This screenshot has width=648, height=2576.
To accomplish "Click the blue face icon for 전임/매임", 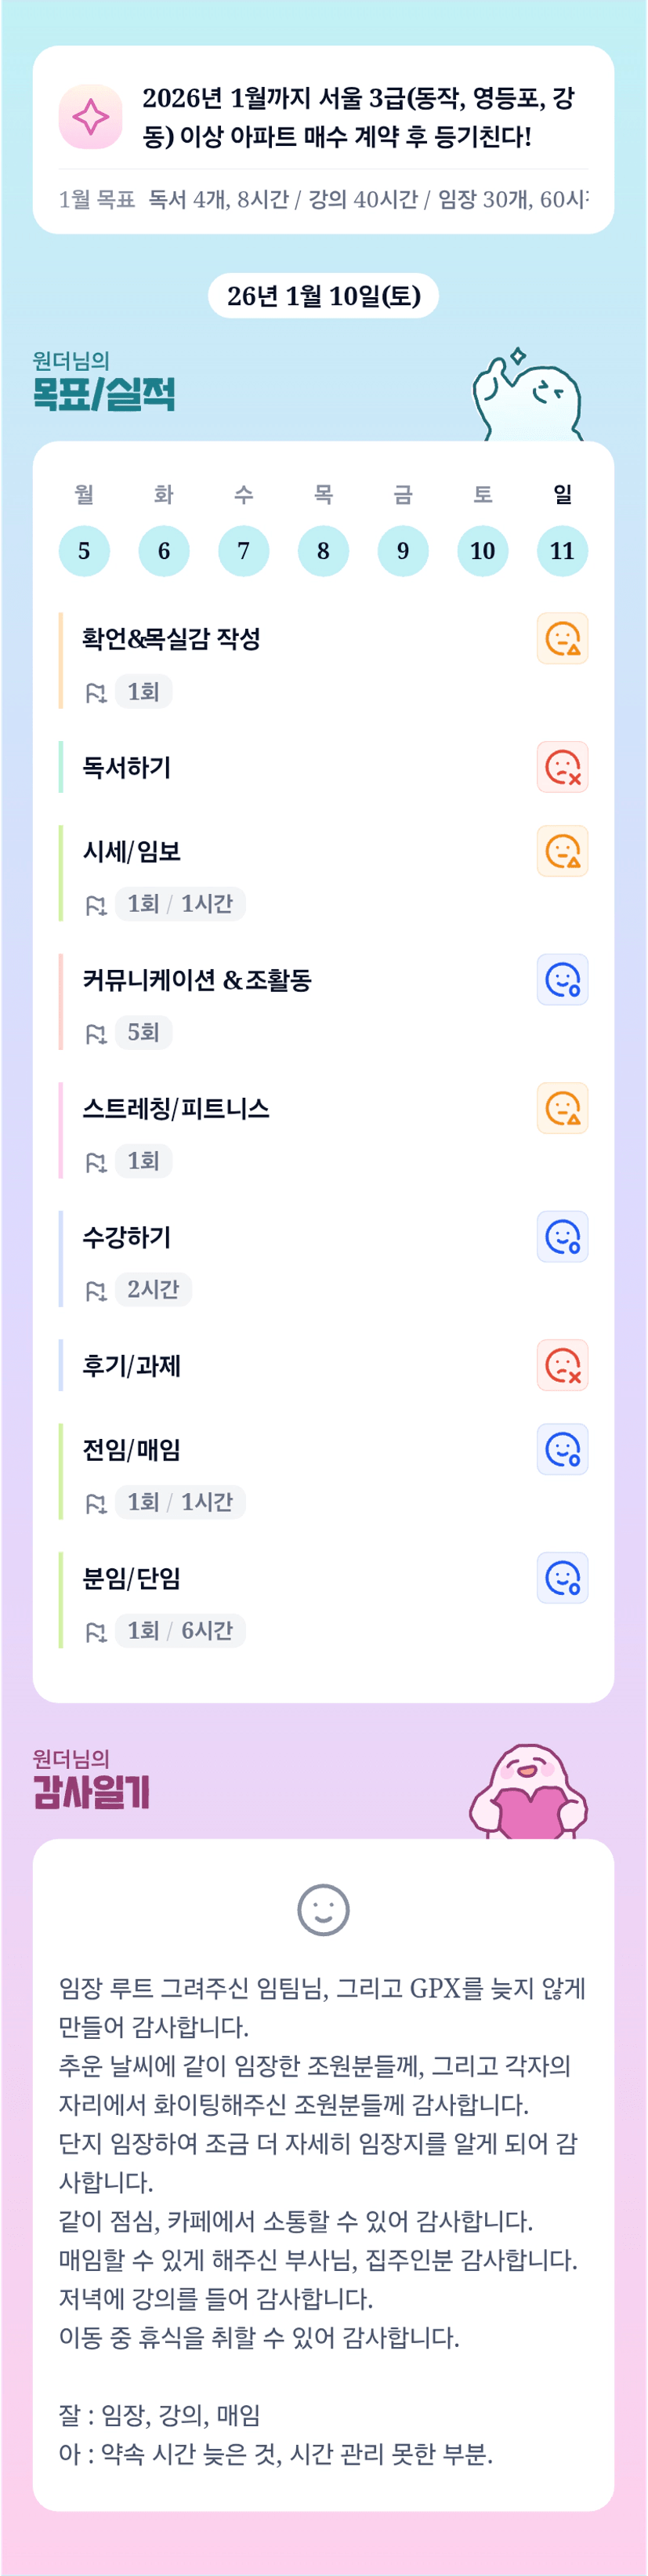I will (x=562, y=1449).
